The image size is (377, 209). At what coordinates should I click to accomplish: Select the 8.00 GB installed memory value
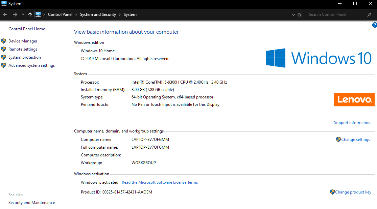click(x=153, y=90)
